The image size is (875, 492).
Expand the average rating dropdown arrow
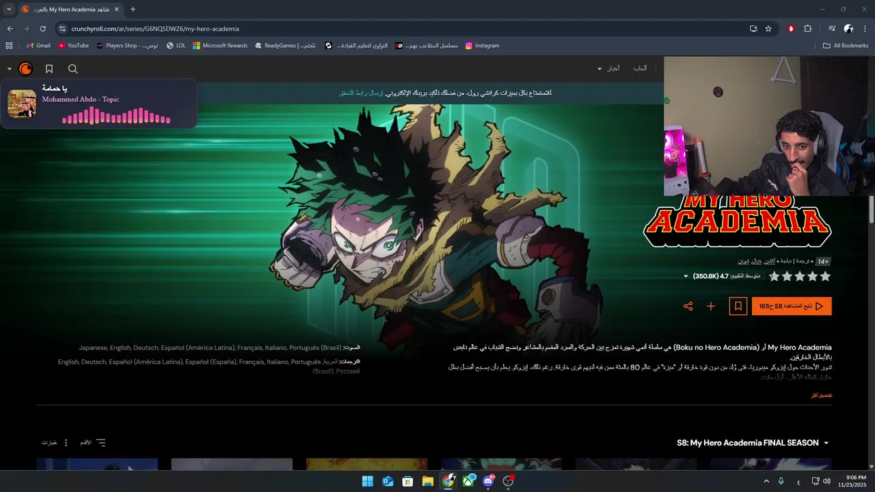coord(686,277)
